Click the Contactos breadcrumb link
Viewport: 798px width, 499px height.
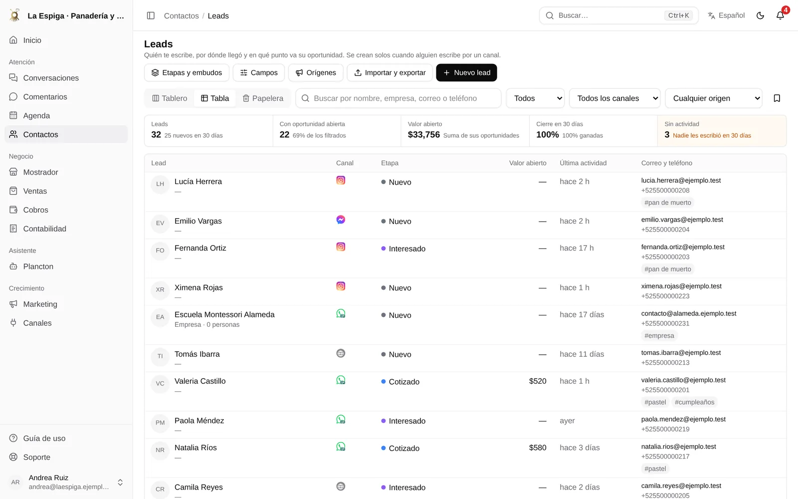182,16
